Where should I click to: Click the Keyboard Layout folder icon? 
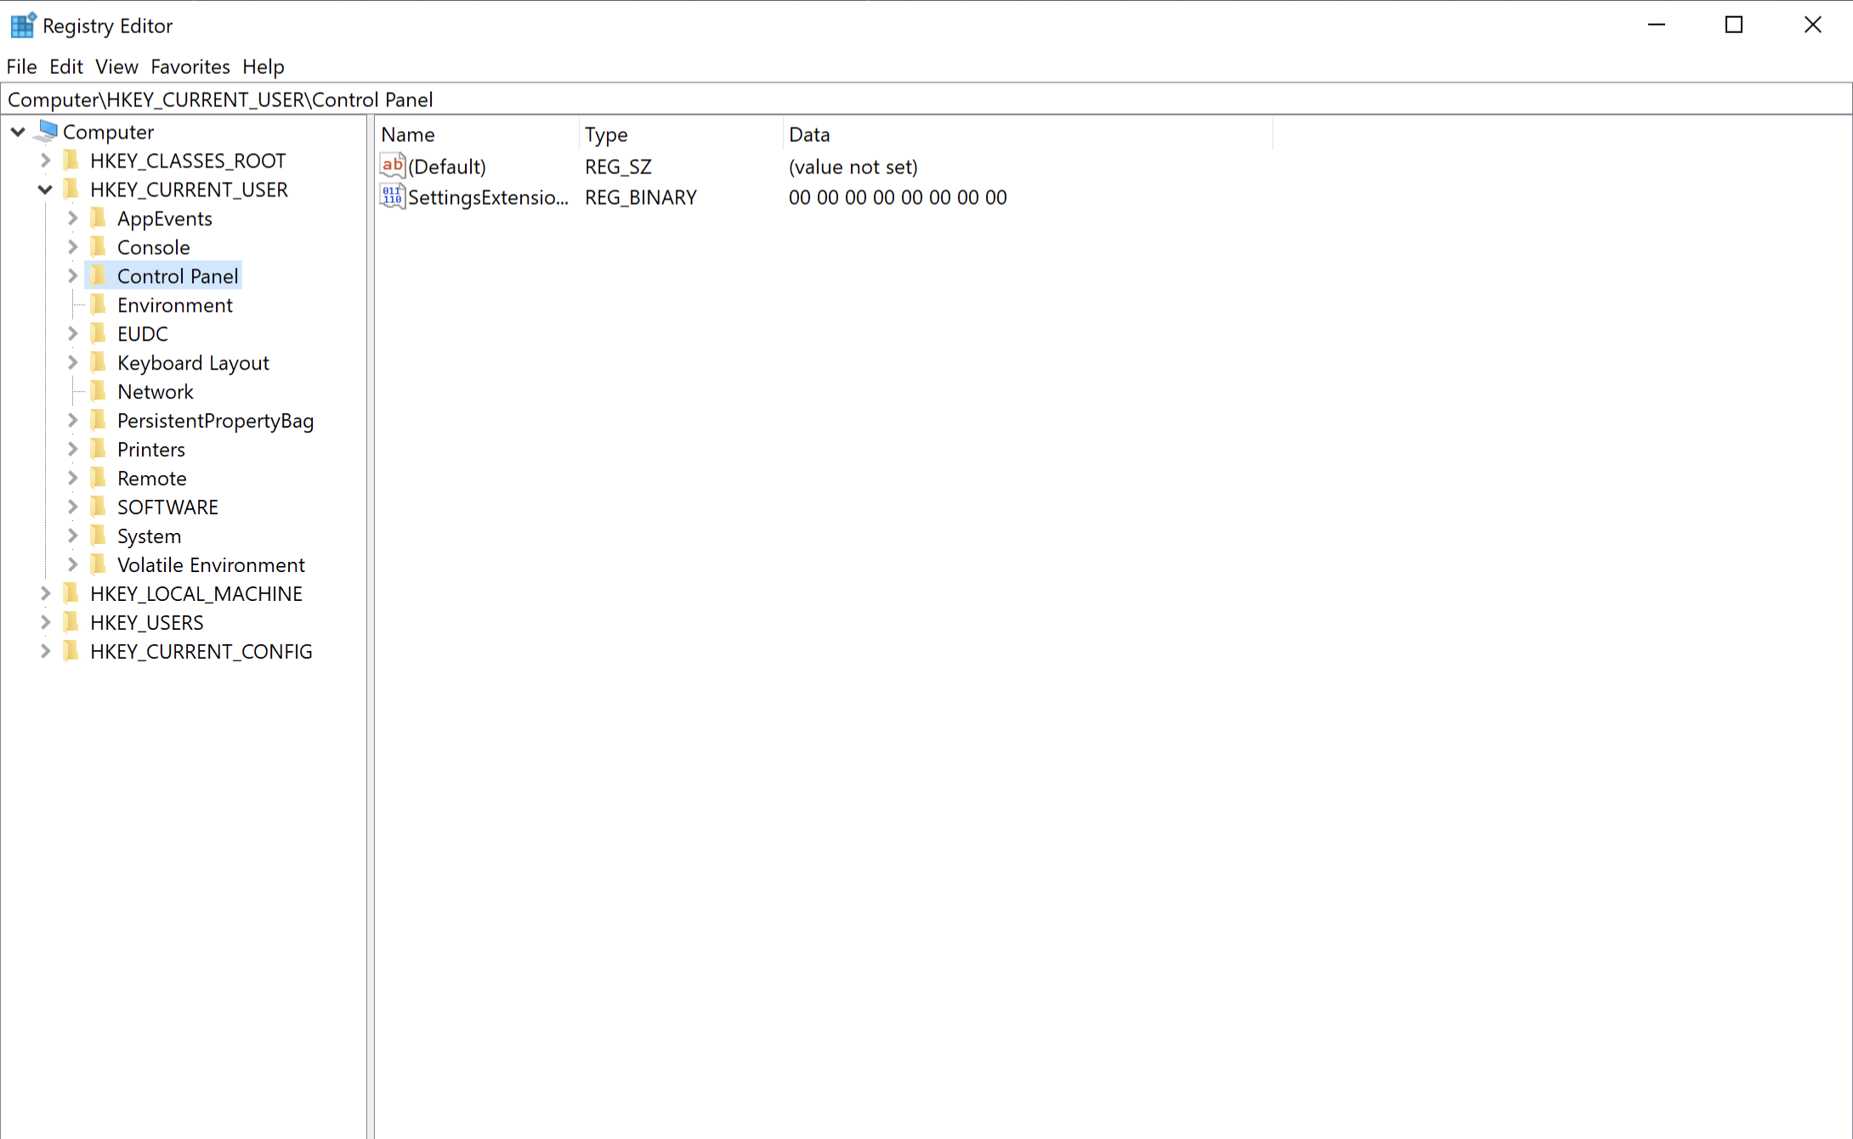[x=99, y=362]
